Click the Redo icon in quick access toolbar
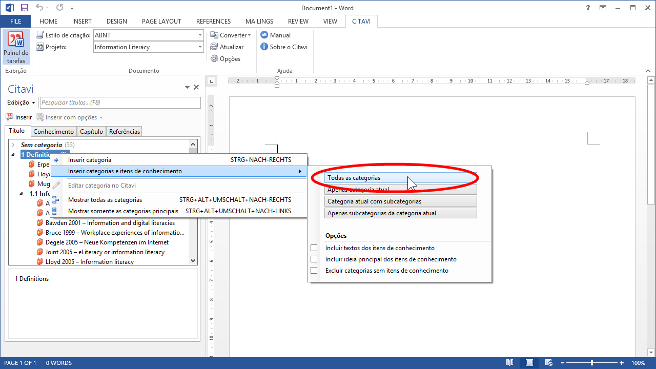Screen dimensions: 656x369 coord(59,8)
